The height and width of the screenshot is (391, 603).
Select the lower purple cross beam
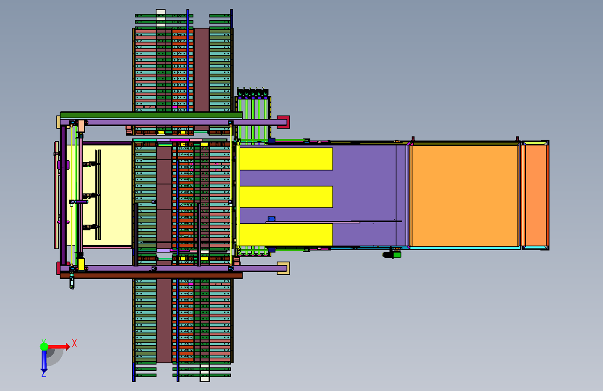click(173, 269)
